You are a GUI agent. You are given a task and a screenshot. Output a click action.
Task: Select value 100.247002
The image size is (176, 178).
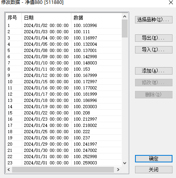(x=85, y=150)
